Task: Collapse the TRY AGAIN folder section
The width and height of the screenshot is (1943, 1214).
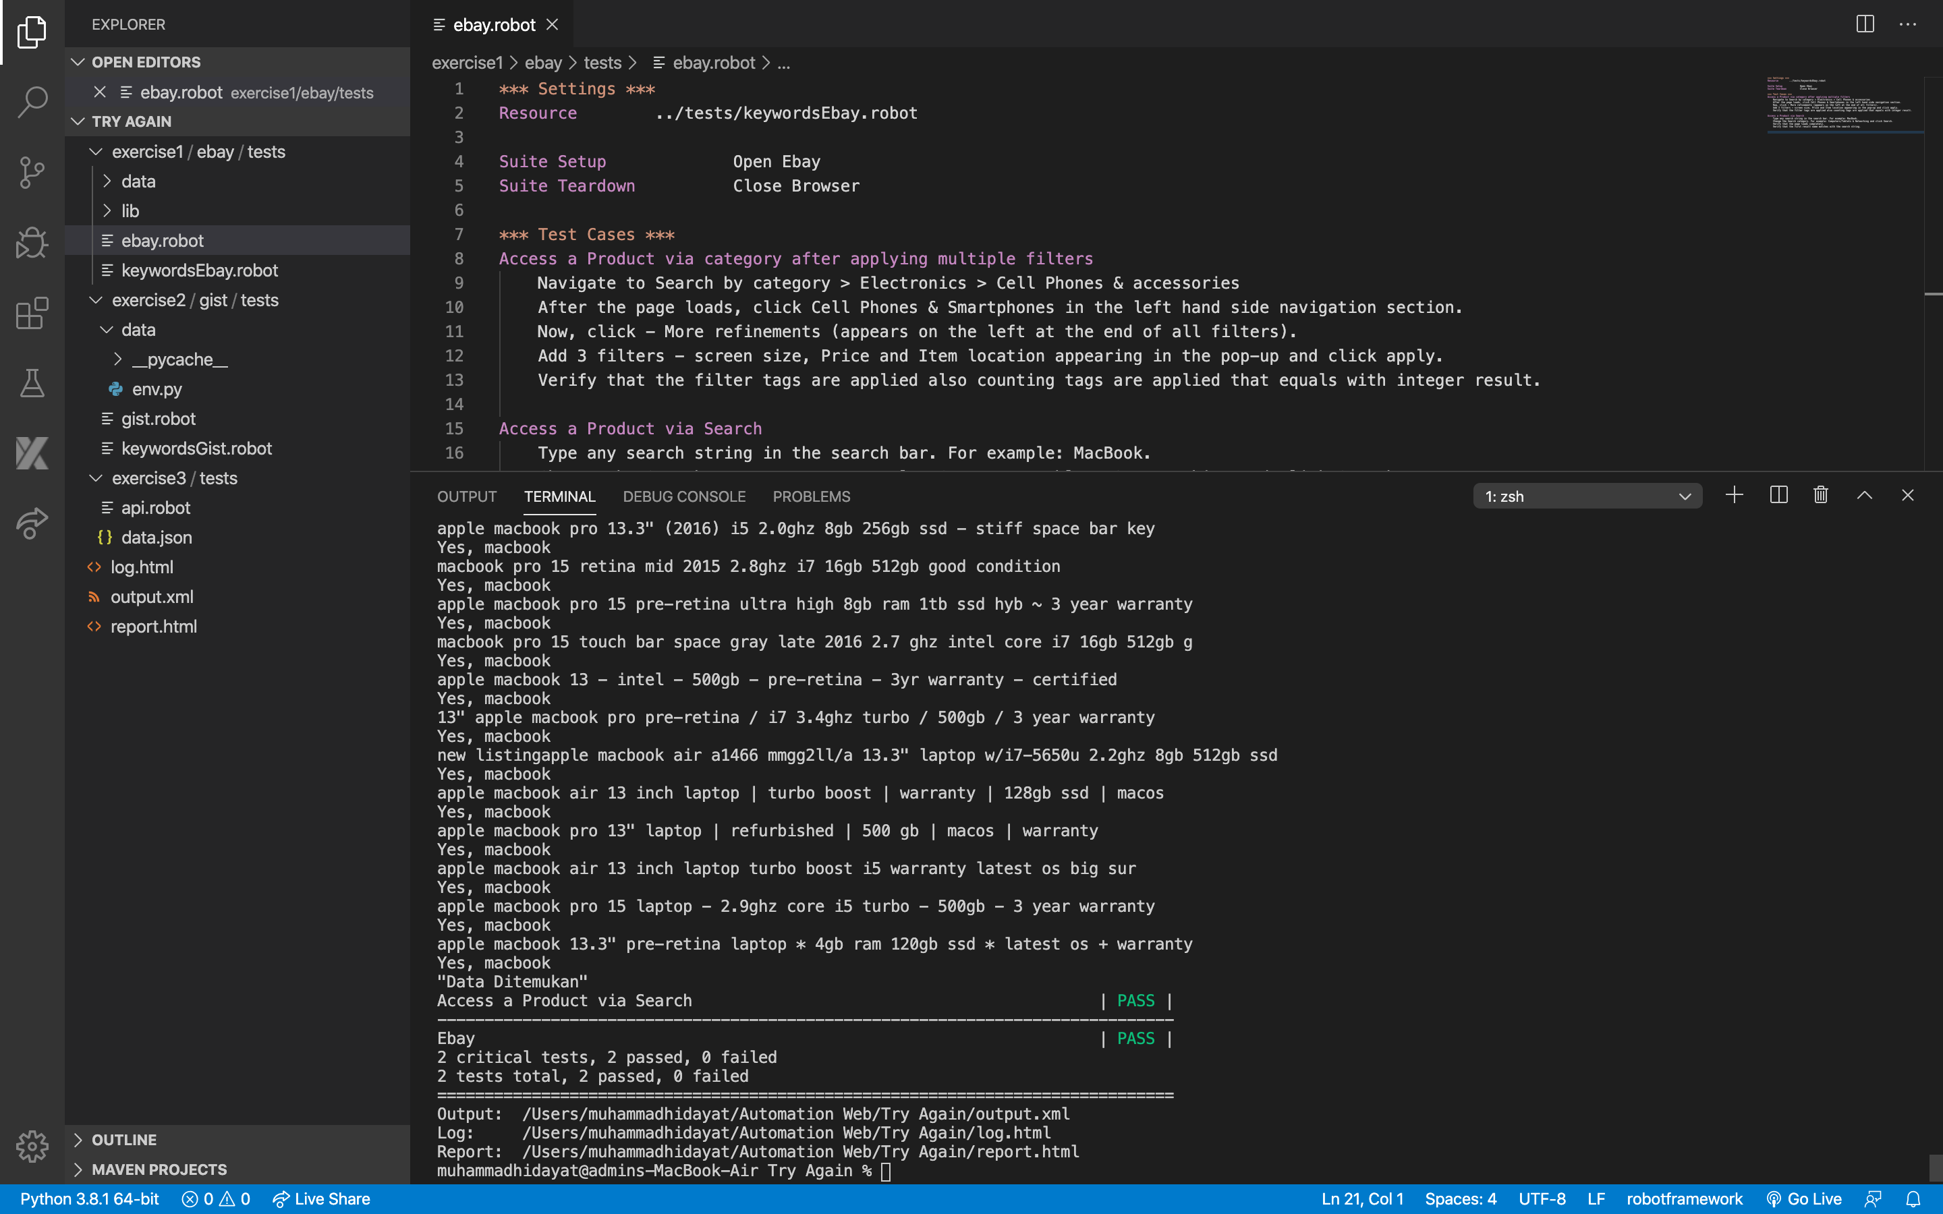Action: [x=237, y=121]
